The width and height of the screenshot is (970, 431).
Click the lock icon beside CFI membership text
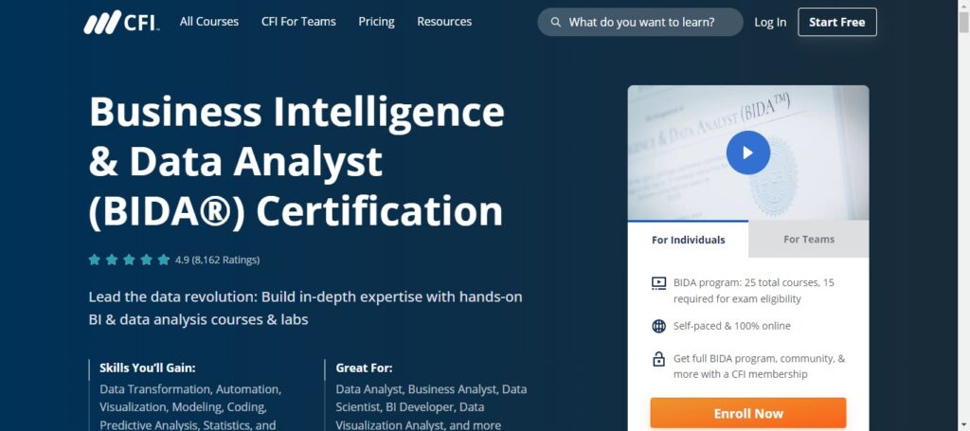point(658,360)
